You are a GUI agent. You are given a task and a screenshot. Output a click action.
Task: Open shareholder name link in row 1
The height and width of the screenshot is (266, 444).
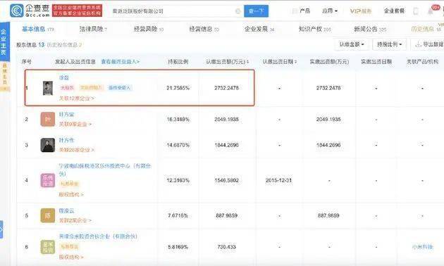tap(64, 77)
